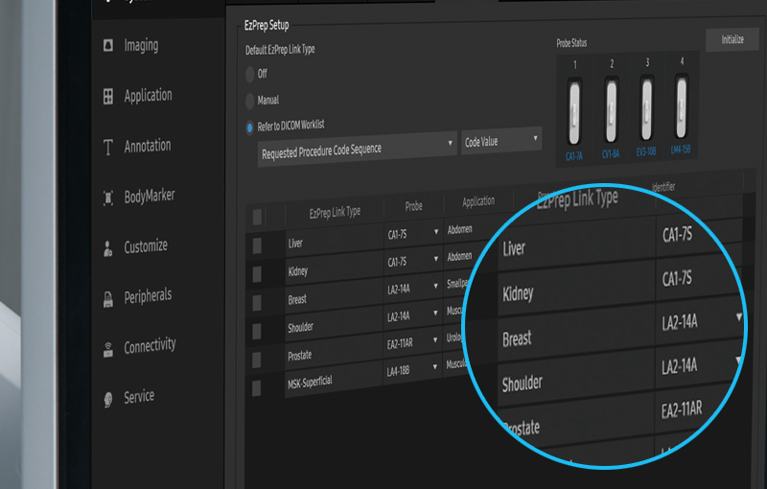The width and height of the screenshot is (767, 489).
Task: Select the Liver link type cell
Action: click(x=335, y=240)
